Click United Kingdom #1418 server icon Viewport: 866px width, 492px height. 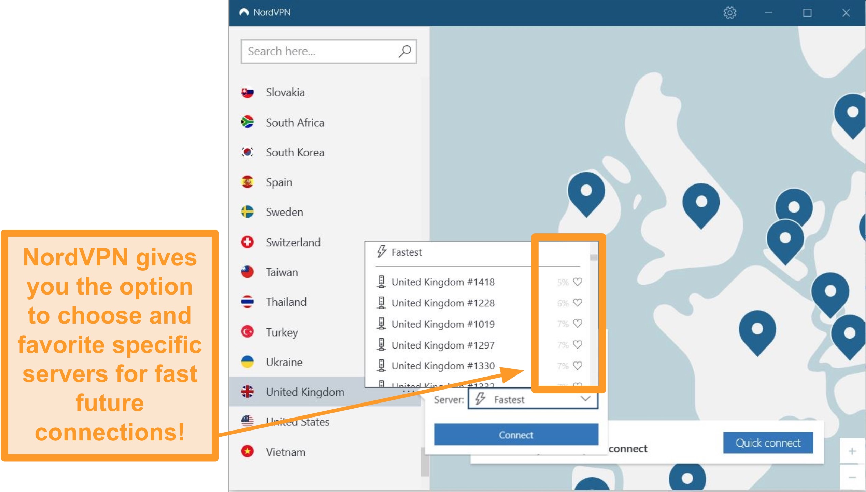click(x=381, y=282)
